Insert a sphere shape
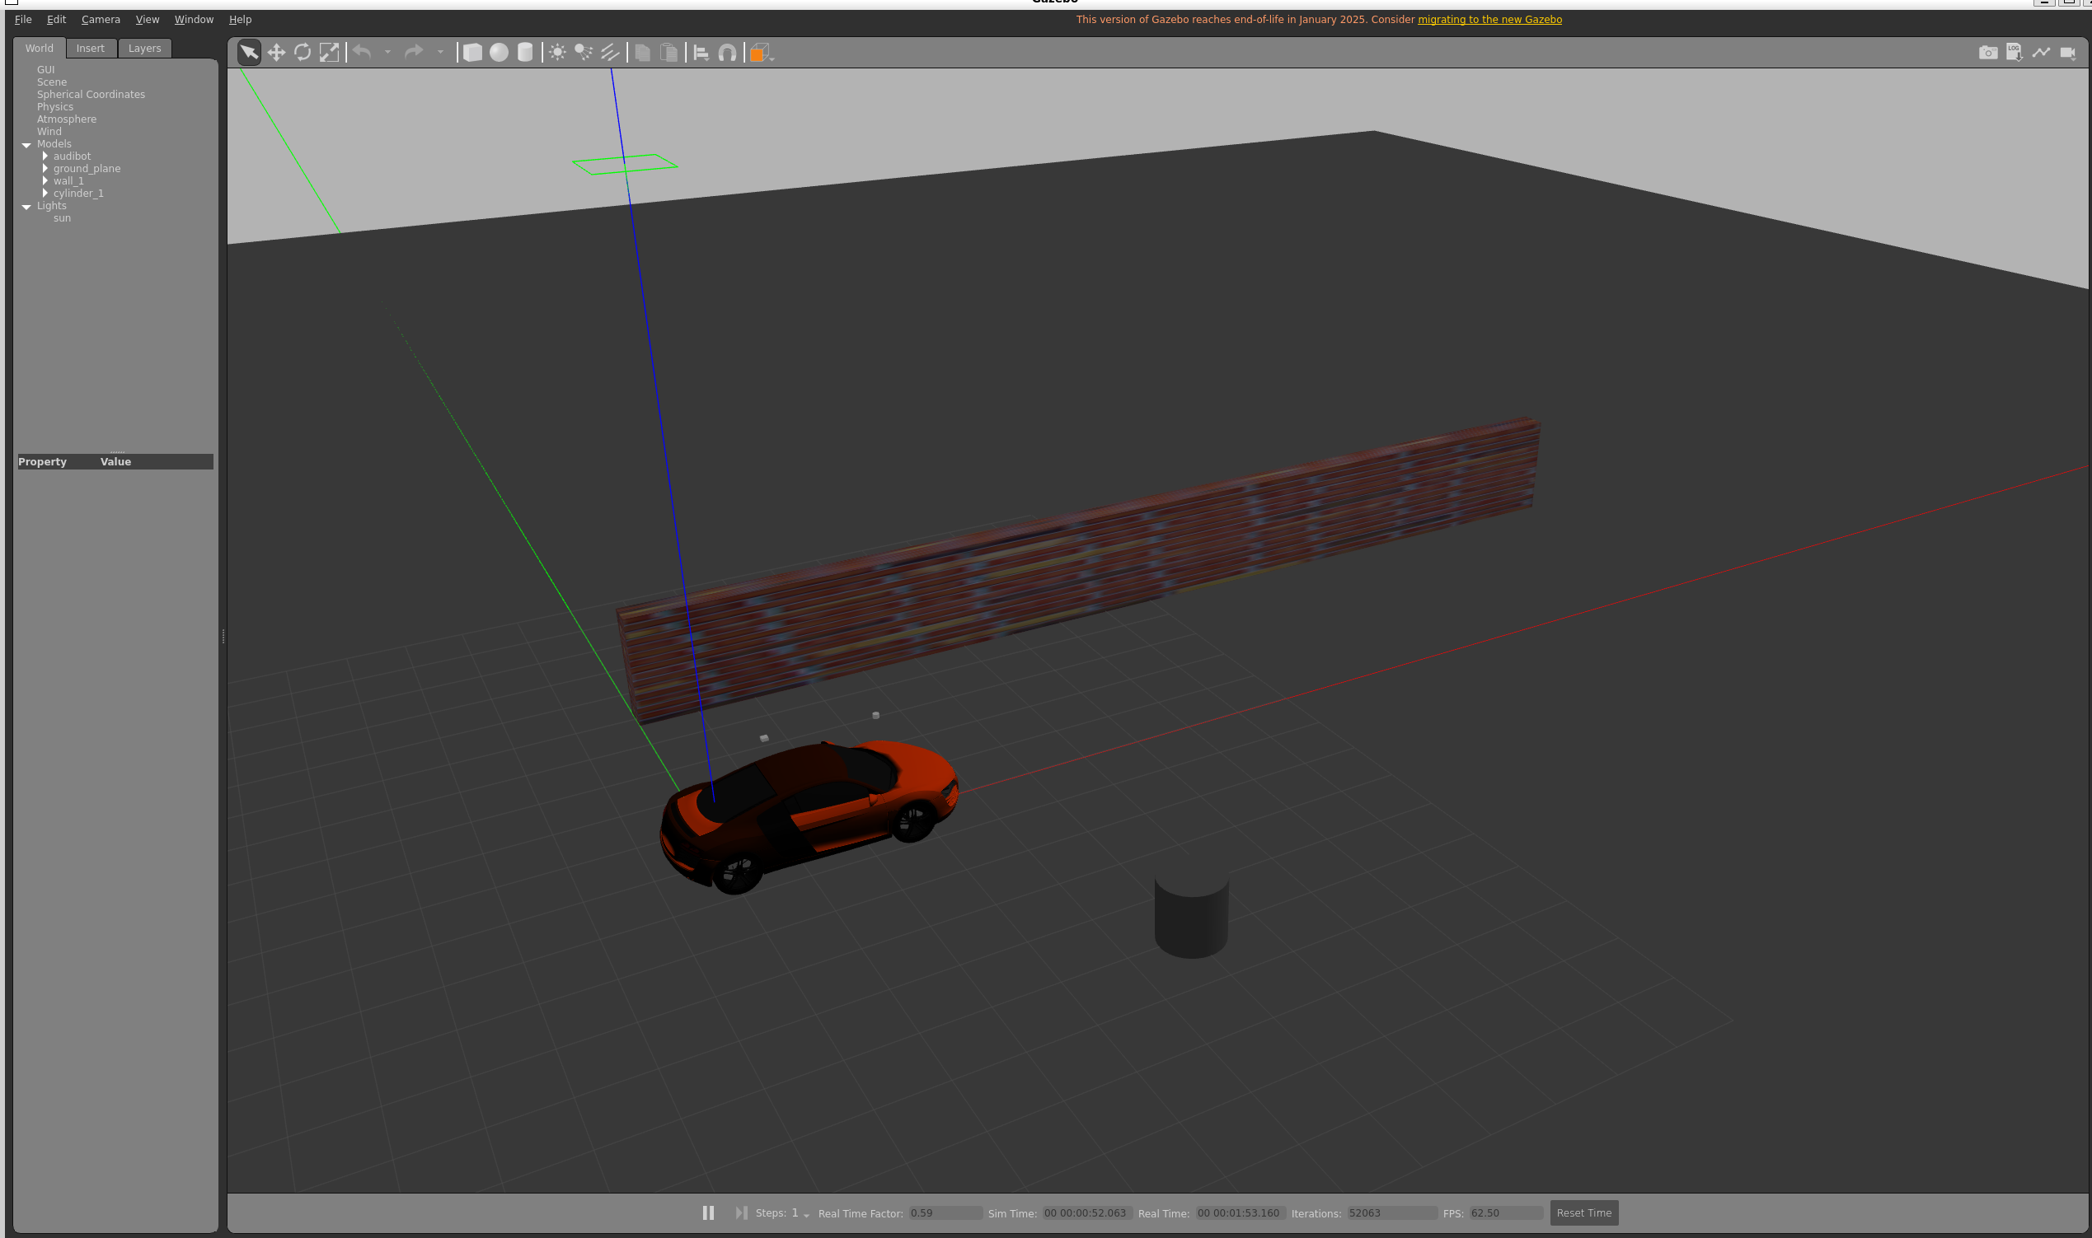This screenshot has height=1238, width=2092. [499, 53]
